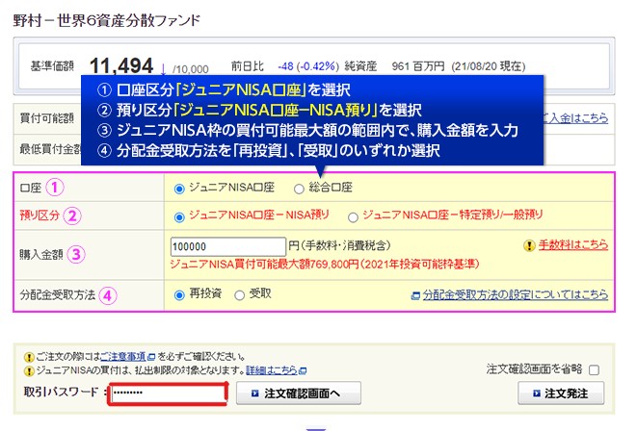This screenshot has height=431, width=637.
Task: Open 分配金受取方法の設定についてはこちら link
Action: pyautogui.click(x=516, y=294)
